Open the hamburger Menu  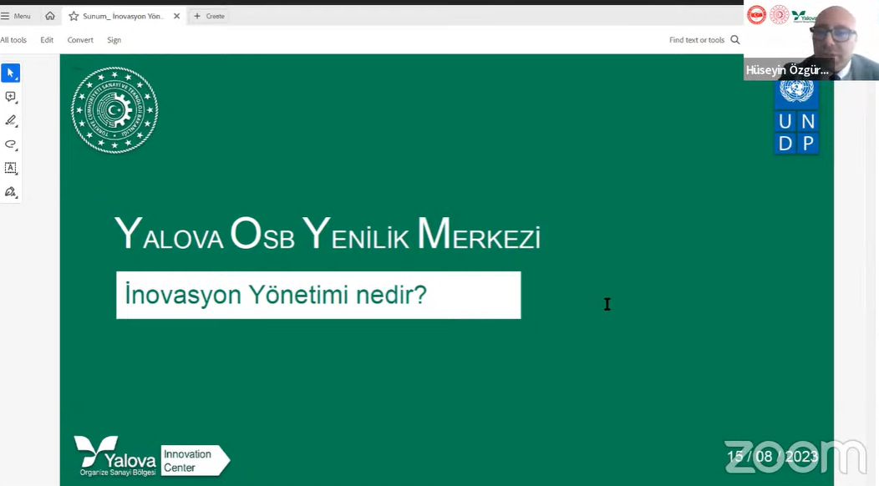[x=16, y=16]
